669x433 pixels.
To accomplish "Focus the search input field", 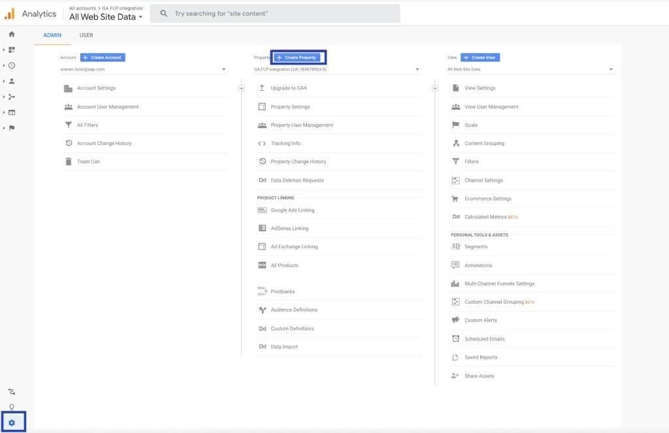I will (x=275, y=14).
